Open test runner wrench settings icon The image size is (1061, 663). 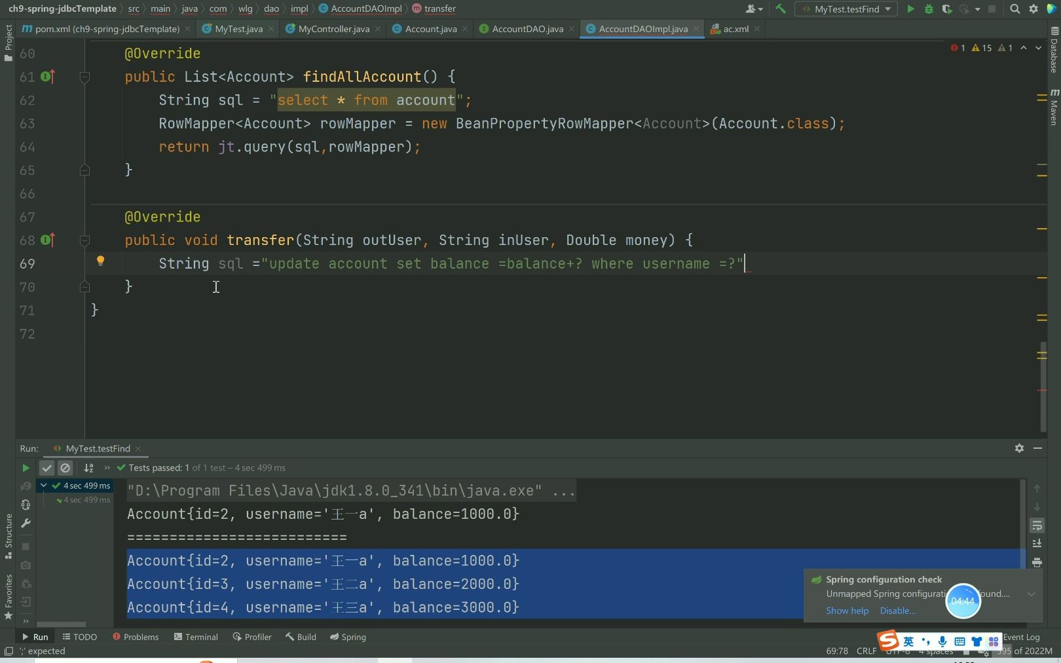coord(26,523)
